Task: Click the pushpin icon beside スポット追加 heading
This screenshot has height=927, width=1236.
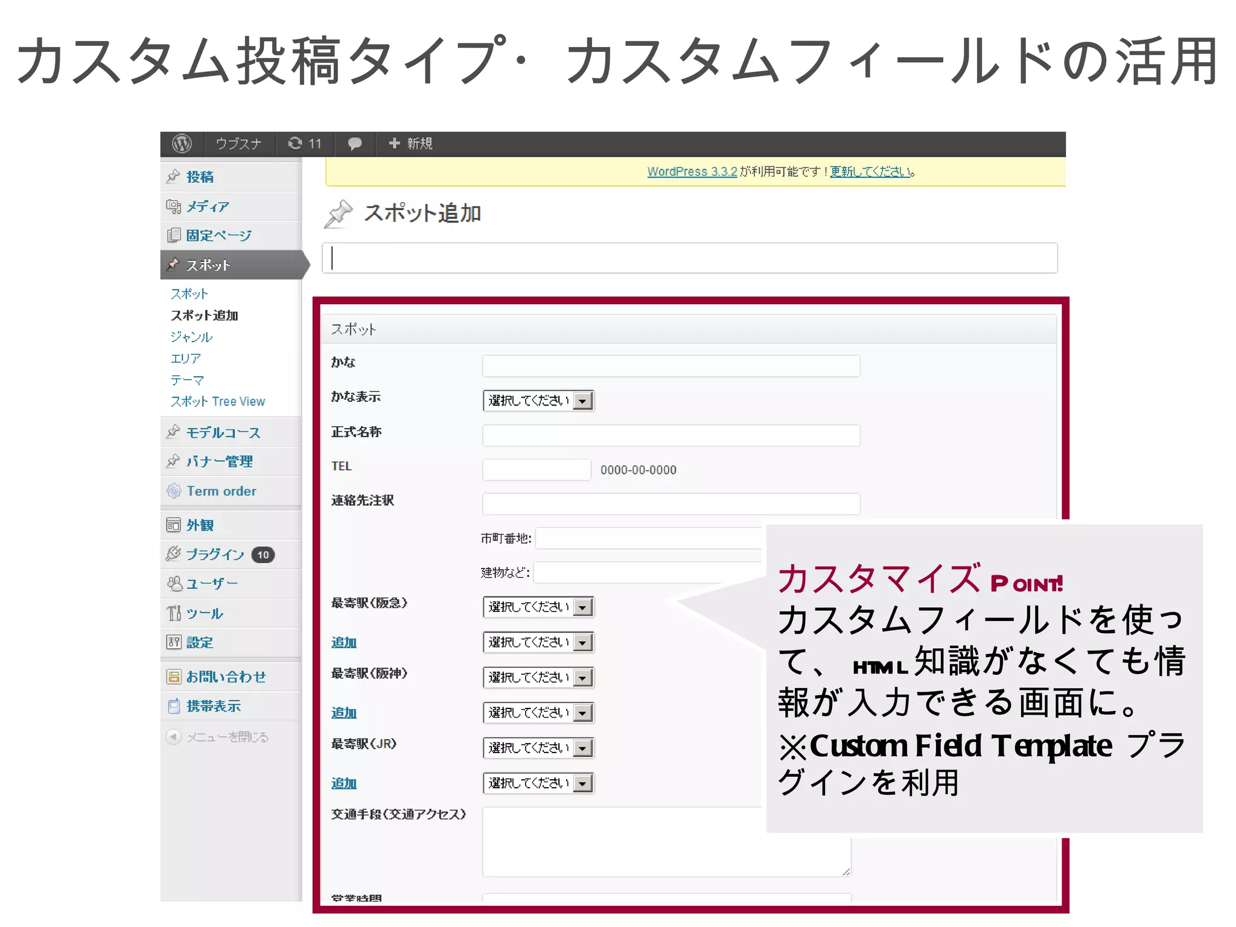Action: pos(339,214)
